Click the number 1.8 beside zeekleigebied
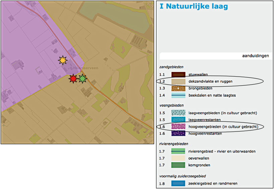274x189 pixels. pyautogui.click(x=162, y=184)
